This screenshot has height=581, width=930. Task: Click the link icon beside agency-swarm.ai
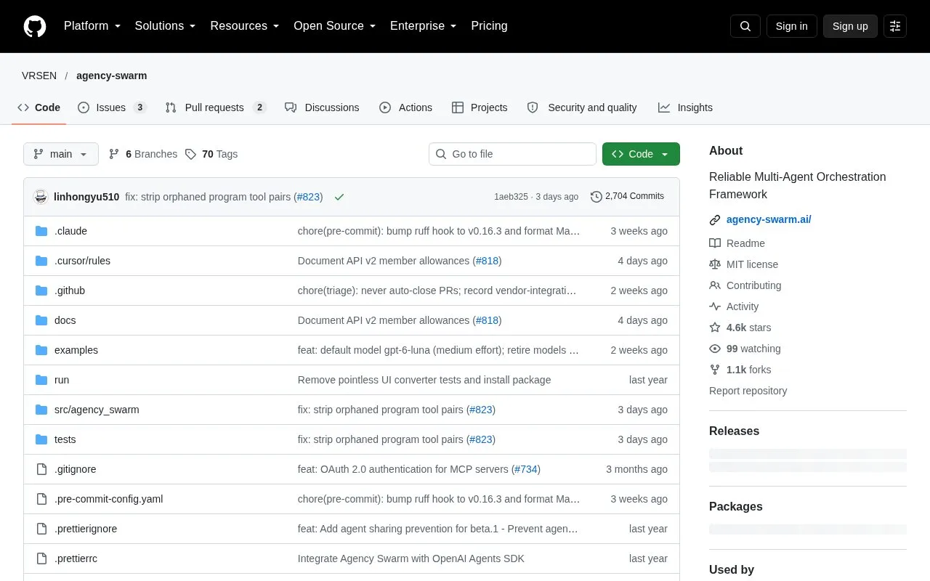[x=715, y=219]
